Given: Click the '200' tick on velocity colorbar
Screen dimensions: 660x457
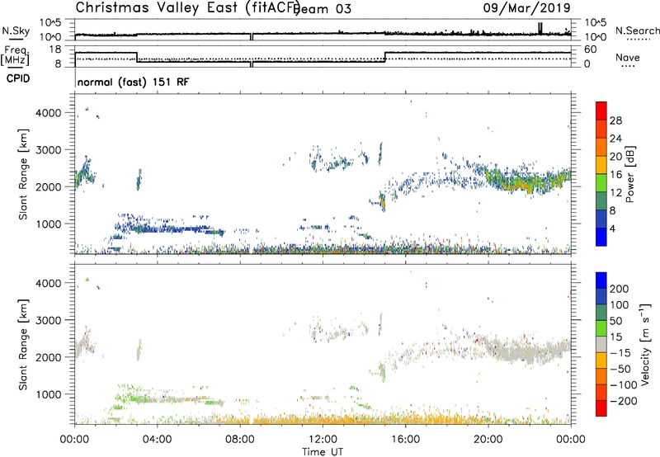Looking at the screenshot, I should pos(620,289).
